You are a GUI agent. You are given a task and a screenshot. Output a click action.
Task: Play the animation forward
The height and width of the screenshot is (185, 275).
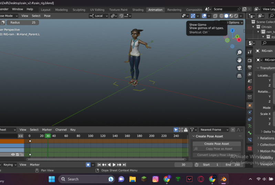[114, 165]
